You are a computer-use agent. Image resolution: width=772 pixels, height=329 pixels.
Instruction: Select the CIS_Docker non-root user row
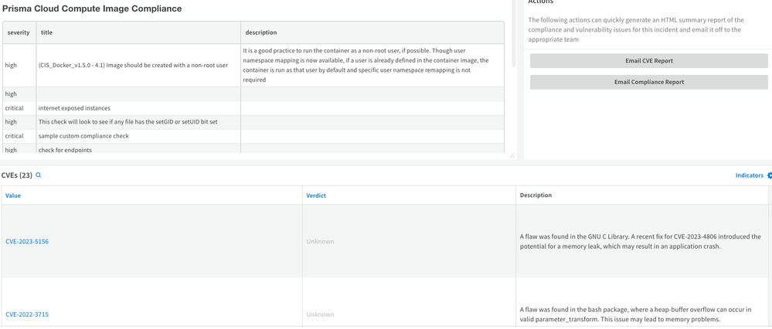point(133,66)
